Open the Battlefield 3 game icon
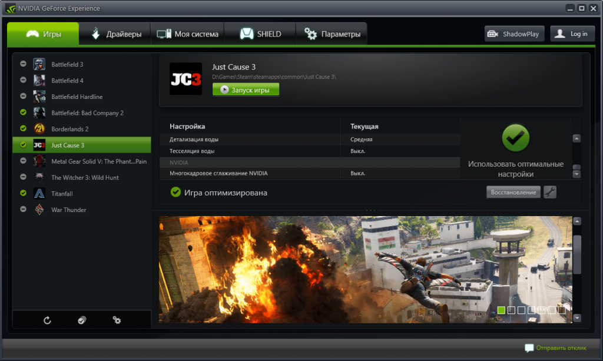 (39, 64)
